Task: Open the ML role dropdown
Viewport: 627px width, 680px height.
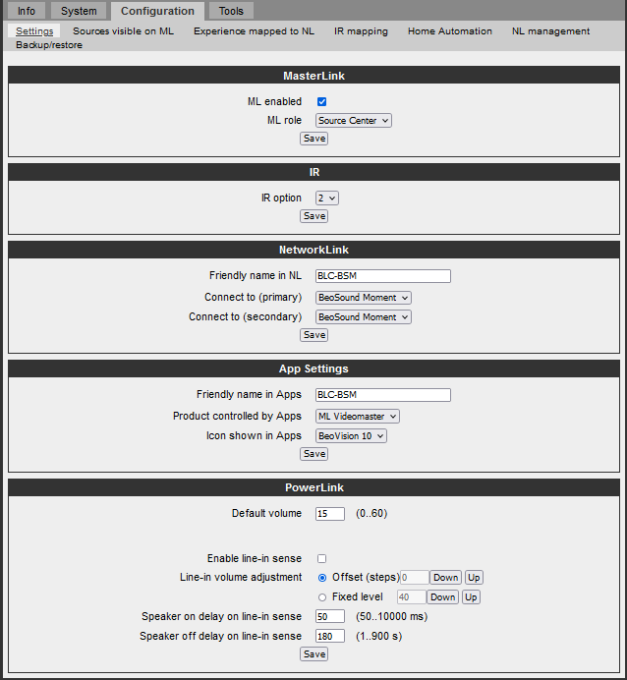Action: click(354, 121)
